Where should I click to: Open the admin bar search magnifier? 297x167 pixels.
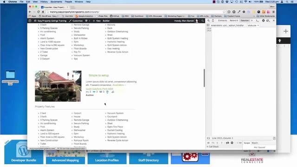pyautogui.click(x=202, y=20)
